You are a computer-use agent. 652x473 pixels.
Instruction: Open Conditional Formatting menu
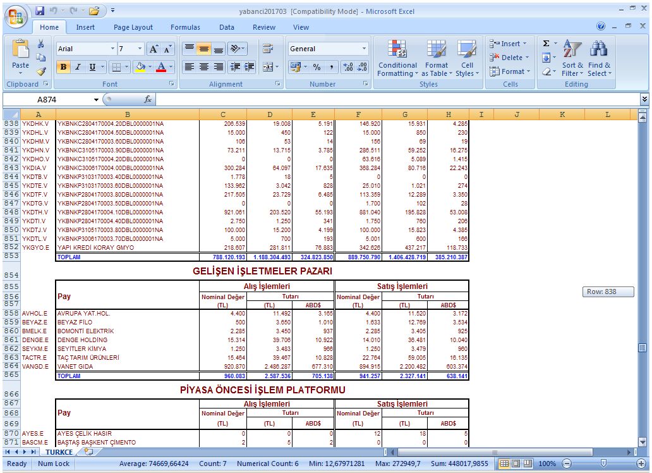click(x=397, y=58)
